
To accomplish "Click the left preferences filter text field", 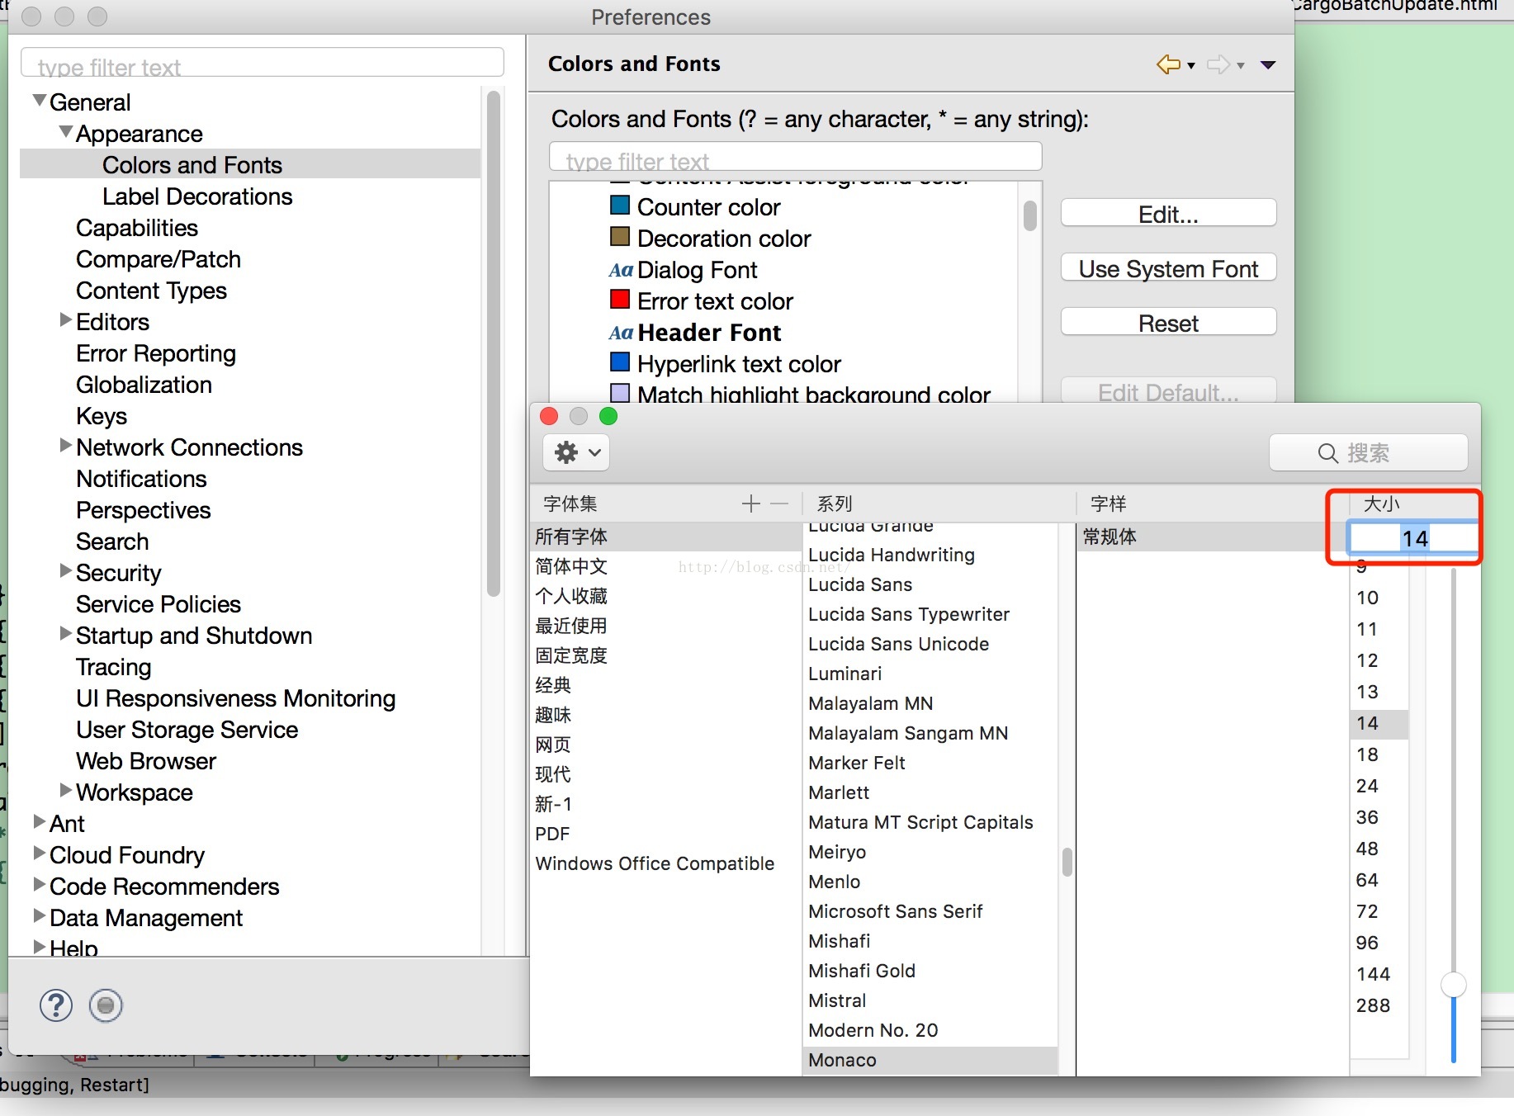I will click(x=263, y=63).
